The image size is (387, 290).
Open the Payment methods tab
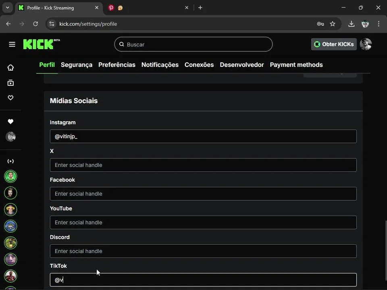296,64
